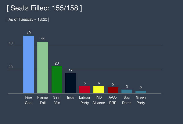Click the 20 y-axis tick label
The height and width of the screenshot is (124, 183).
tap(11, 67)
